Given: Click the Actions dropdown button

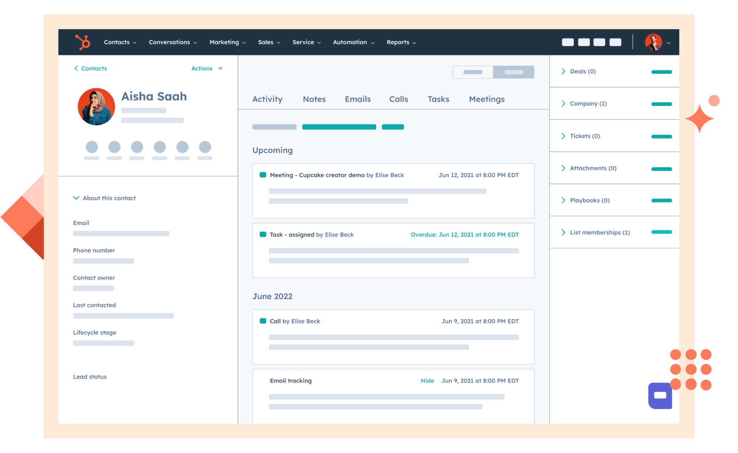Looking at the screenshot, I should 206,68.
